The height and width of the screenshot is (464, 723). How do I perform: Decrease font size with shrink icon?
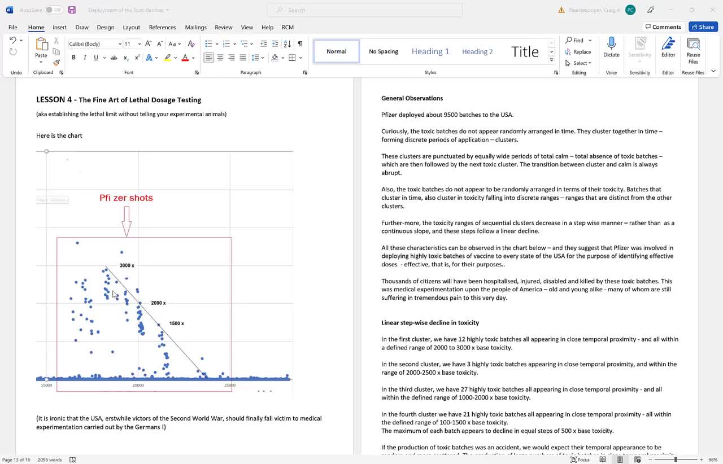point(159,43)
